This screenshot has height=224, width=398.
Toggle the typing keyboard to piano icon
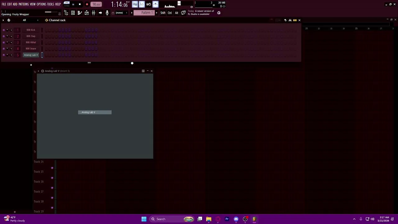135,4
